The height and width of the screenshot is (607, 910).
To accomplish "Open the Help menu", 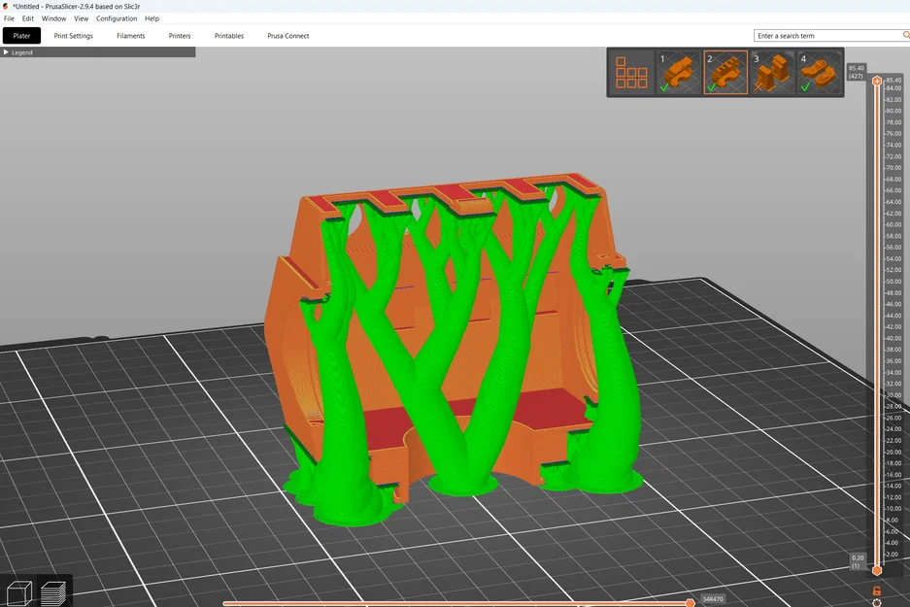I will pyautogui.click(x=152, y=18).
